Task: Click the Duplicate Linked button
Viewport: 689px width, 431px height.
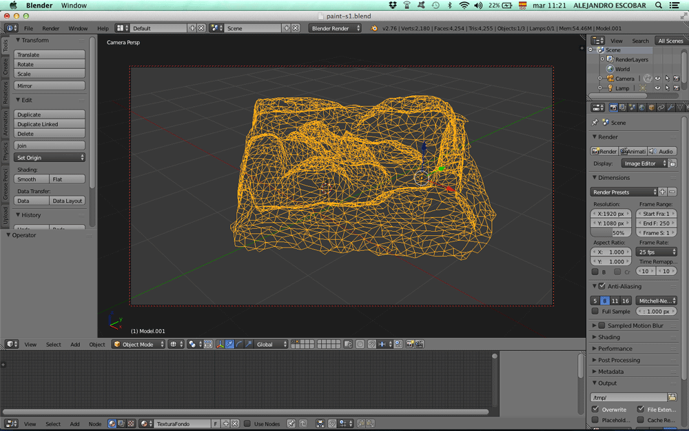Action: click(50, 124)
